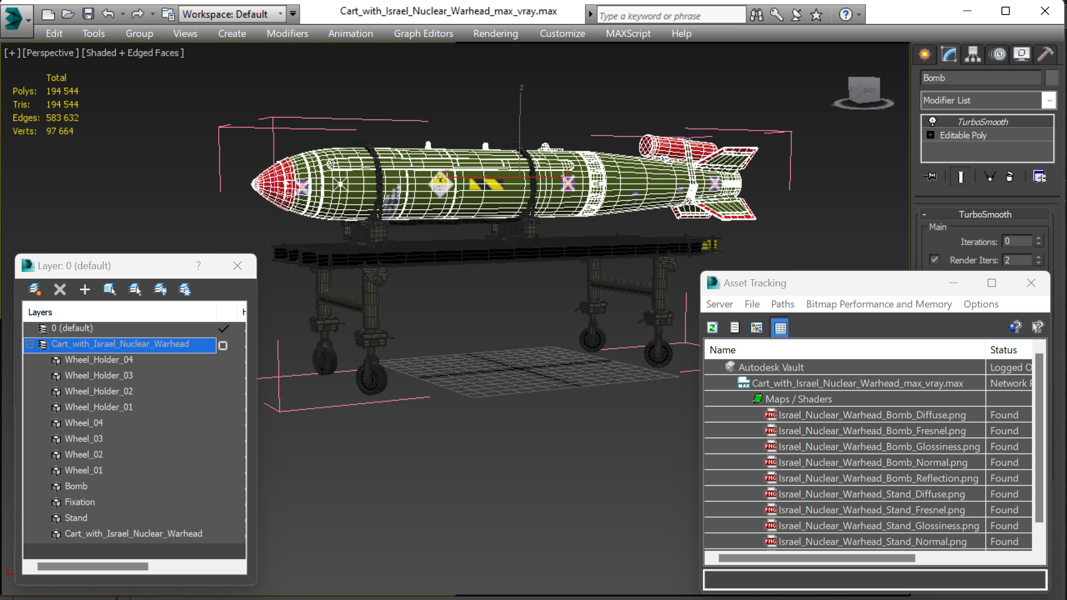Open the quick access toolbar arrow dropdown
This screenshot has height=600, width=1067.
[x=293, y=14]
